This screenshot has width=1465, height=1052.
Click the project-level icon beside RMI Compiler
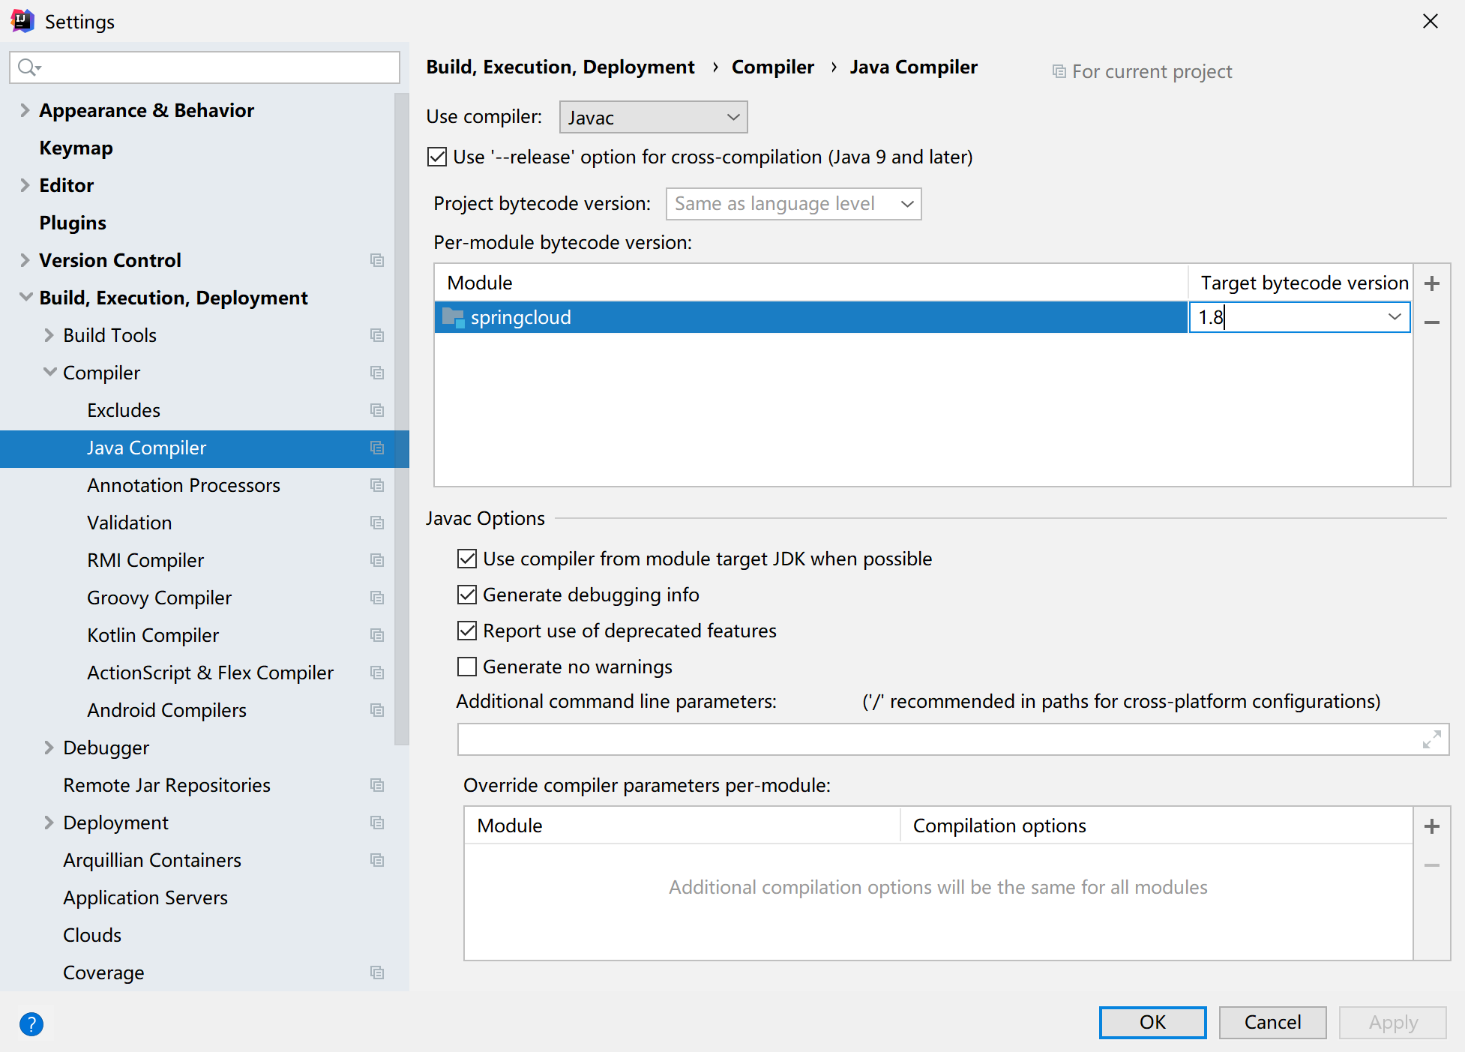377,560
